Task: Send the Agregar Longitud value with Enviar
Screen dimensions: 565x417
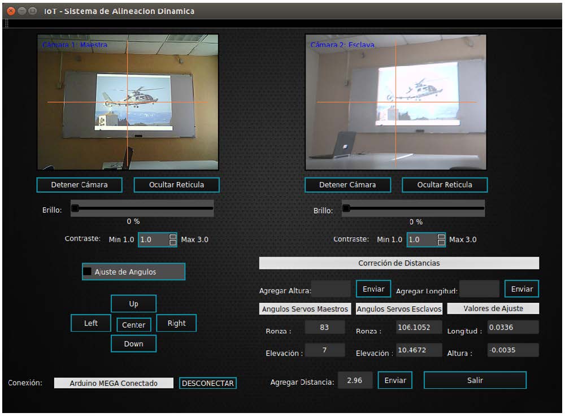Action: (x=521, y=289)
